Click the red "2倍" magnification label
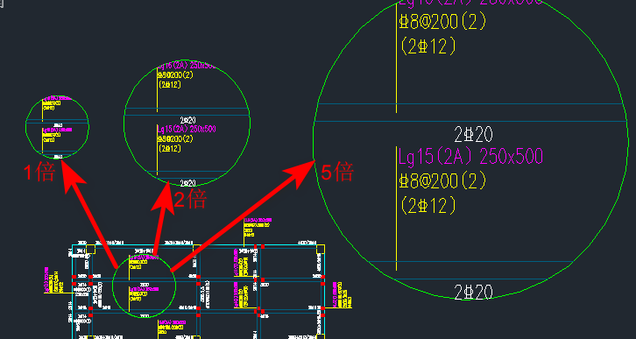Screen dimensions: 636x339 click(x=191, y=199)
